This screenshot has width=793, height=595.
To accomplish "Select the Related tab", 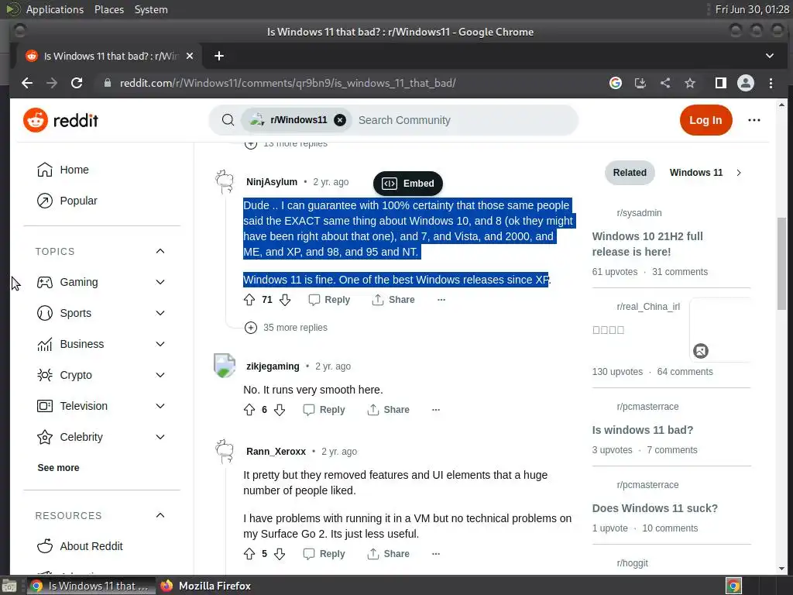I will [630, 173].
